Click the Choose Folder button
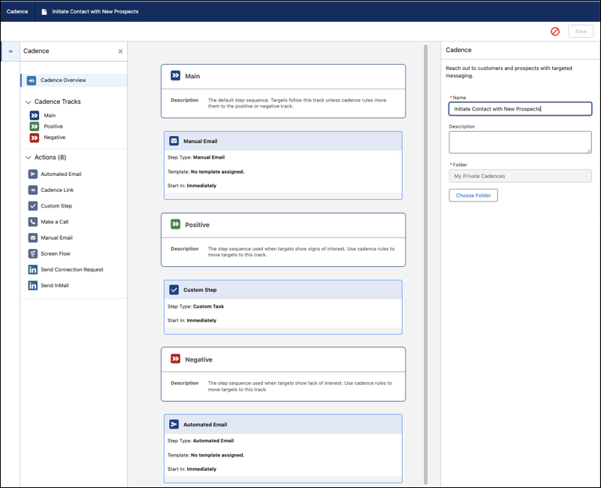Image resolution: width=601 pixels, height=488 pixels. click(473, 196)
